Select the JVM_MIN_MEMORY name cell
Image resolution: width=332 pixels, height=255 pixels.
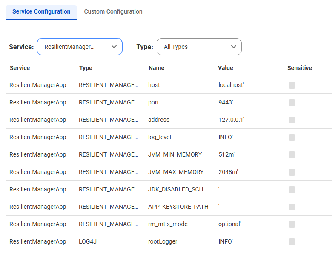coord(175,154)
